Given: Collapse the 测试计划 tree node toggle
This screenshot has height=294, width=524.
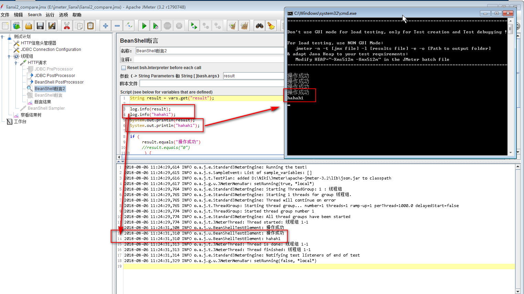Looking at the screenshot, I should [2, 36].
